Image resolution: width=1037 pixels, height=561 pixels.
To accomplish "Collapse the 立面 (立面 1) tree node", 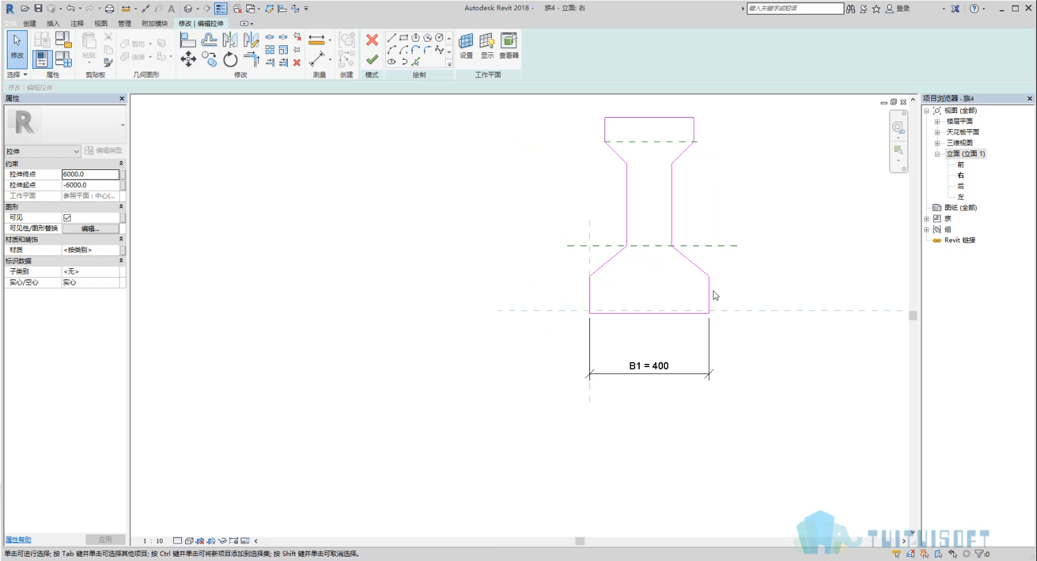I will click(x=937, y=154).
